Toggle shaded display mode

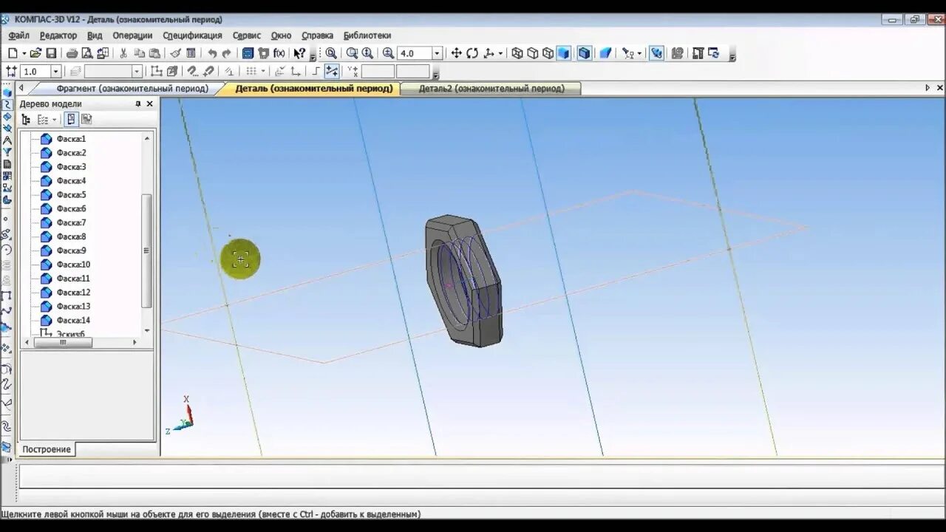click(564, 53)
